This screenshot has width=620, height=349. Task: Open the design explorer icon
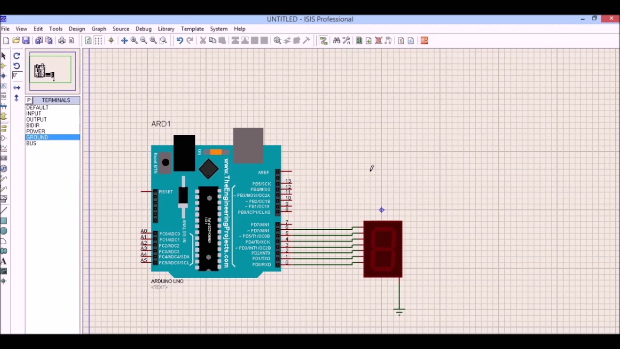click(359, 41)
